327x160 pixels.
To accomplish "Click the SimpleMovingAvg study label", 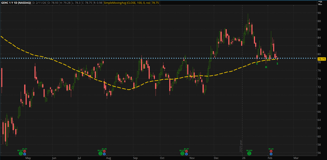I will click(127, 3).
